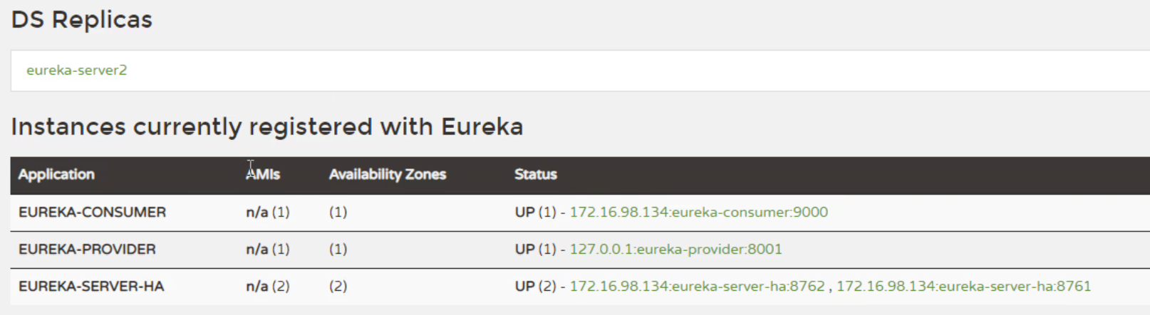Image resolution: width=1150 pixels, height=315 pixels.
Task: Click n/a (1) AMIs cell for EUREKA-CONSUMER
Action: pos(268,212)
